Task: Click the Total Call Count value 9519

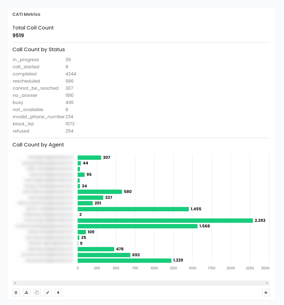Action: click(18, 35)
